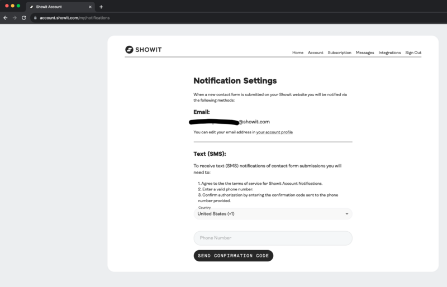This screenshot has height=287, width=447.
Task: Go to the Account page in navigation
Action: (316, 52)
